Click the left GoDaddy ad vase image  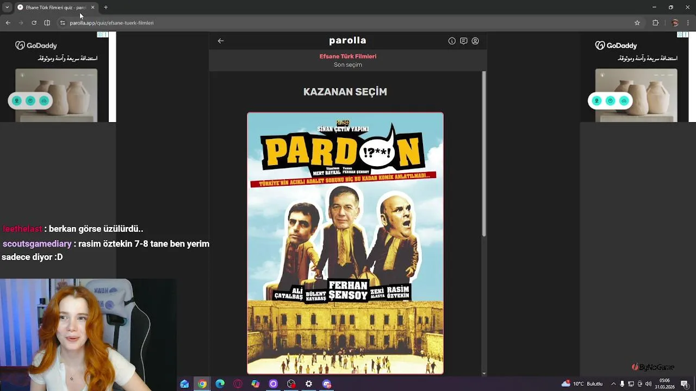click(56, 95)
